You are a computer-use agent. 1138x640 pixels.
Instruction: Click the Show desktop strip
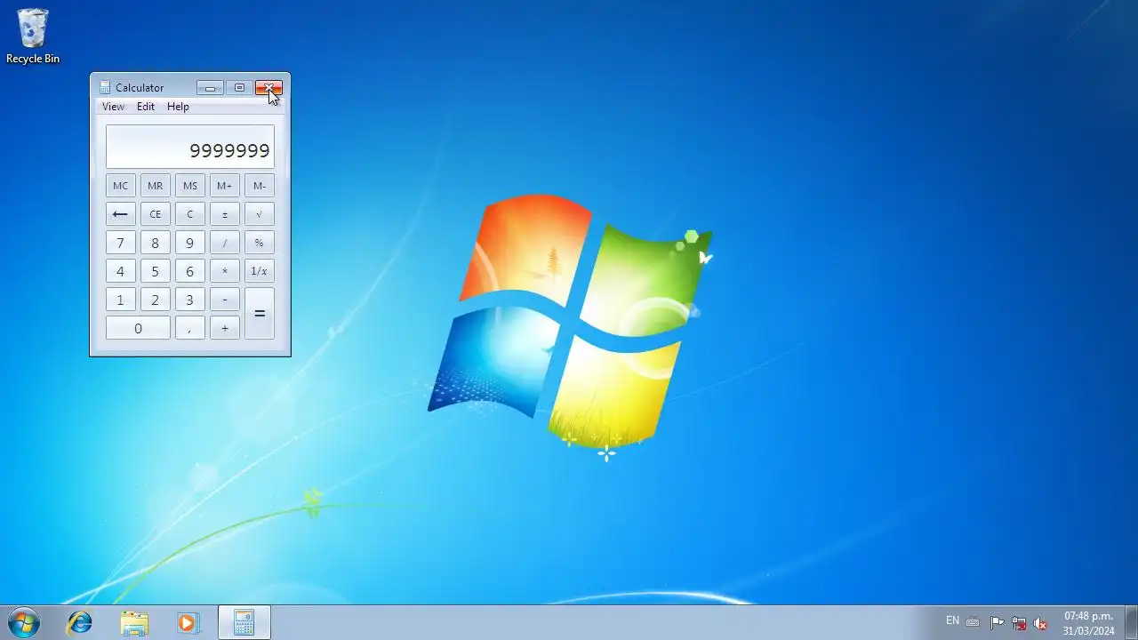(x=1131, y=622)
